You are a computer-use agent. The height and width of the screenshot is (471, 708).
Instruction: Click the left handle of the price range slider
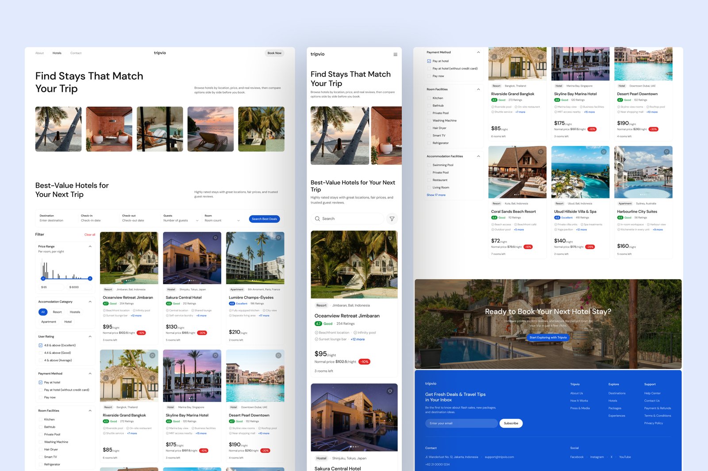pyautogui.click(x=43, y=278)
